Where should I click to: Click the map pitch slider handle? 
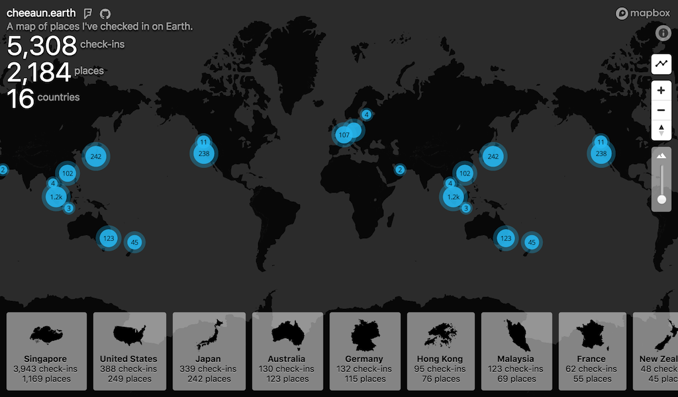click(661, 199)
